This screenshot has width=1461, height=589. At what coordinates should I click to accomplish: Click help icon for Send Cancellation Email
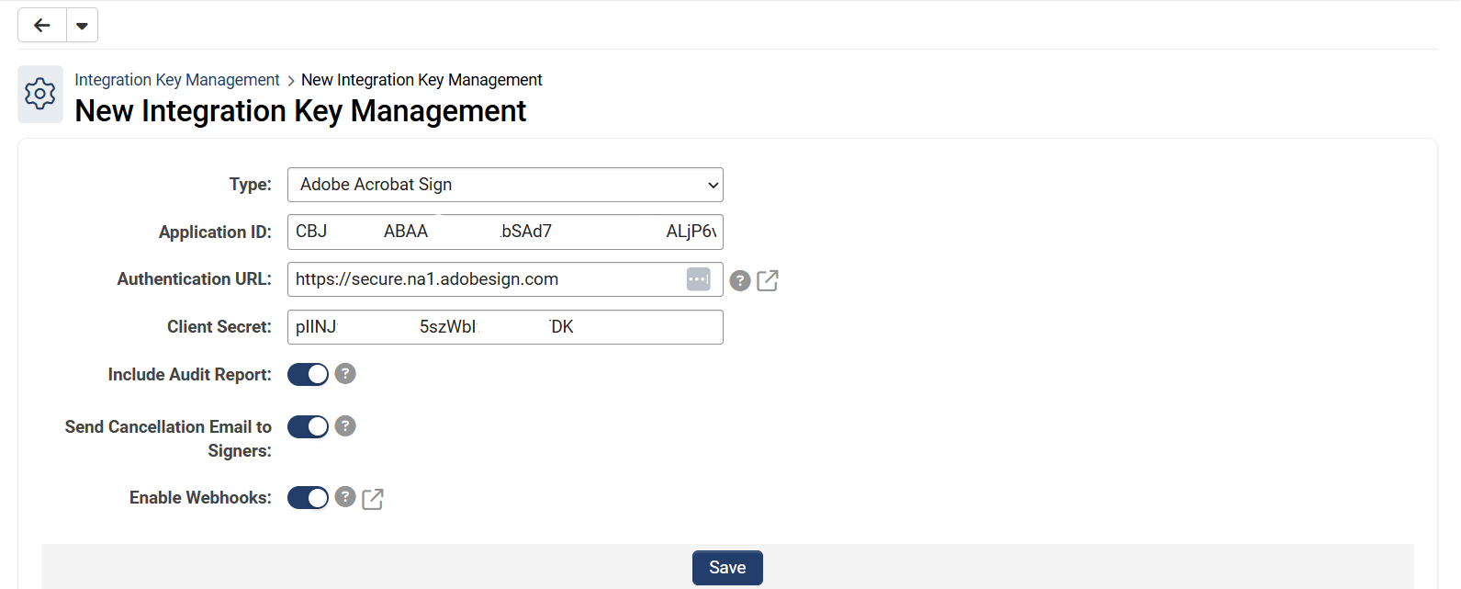coord(345,425)
